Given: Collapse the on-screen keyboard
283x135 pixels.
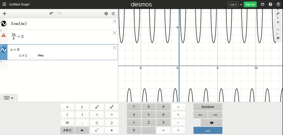Looking at the screenshot, I should click(9, 98).
